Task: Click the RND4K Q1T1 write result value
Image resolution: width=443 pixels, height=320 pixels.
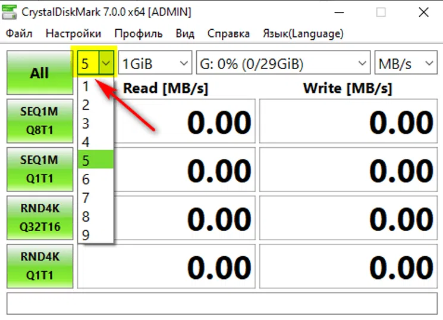Action: point(348,266)
